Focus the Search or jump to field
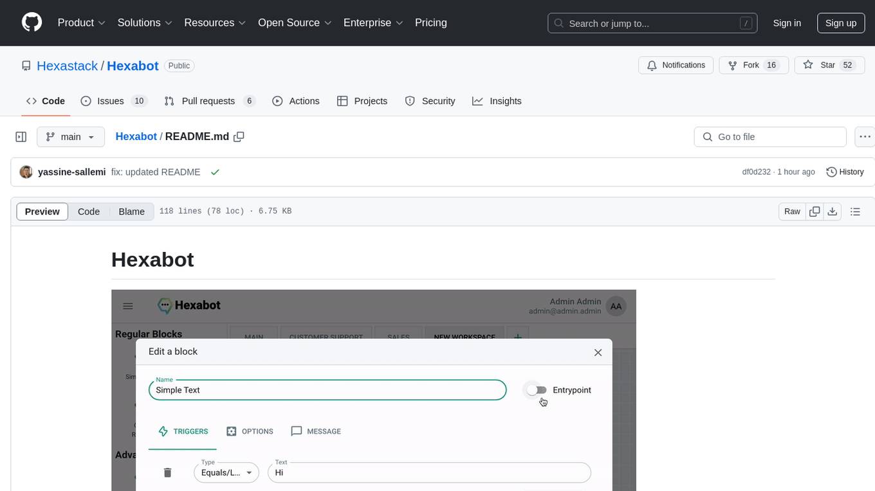875x491 pixels. [652, 23]
